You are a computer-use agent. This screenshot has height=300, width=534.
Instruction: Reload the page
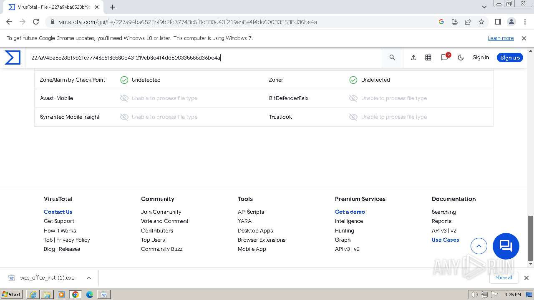click(x=36, y=22)
